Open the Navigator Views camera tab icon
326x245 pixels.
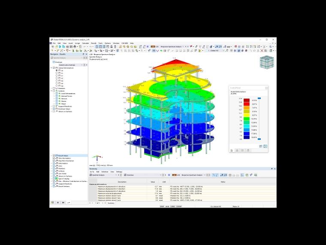pos(63,202)
